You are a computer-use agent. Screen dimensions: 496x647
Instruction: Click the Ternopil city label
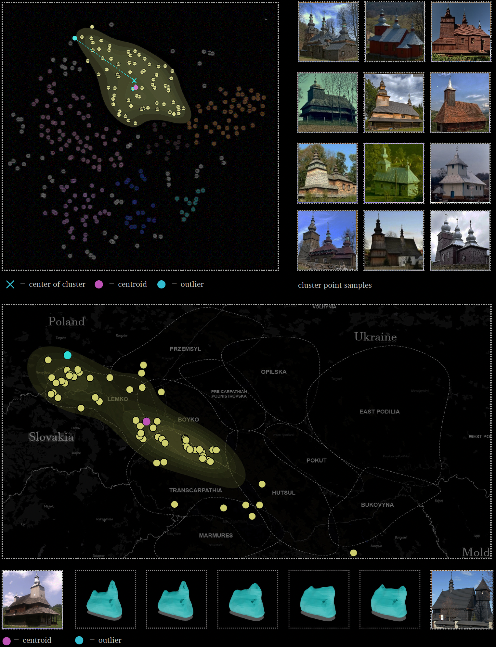pos(337,379)
